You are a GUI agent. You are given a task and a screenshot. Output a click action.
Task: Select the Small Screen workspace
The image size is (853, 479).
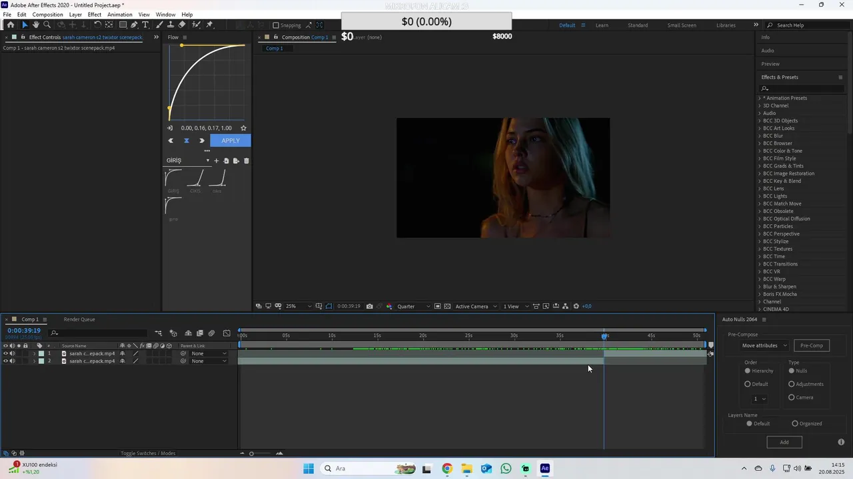click(682, 25)
